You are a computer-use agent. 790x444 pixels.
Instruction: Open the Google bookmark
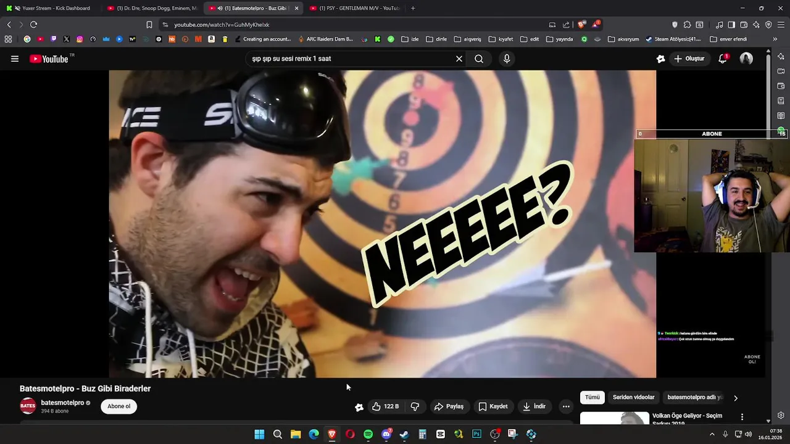27,39
